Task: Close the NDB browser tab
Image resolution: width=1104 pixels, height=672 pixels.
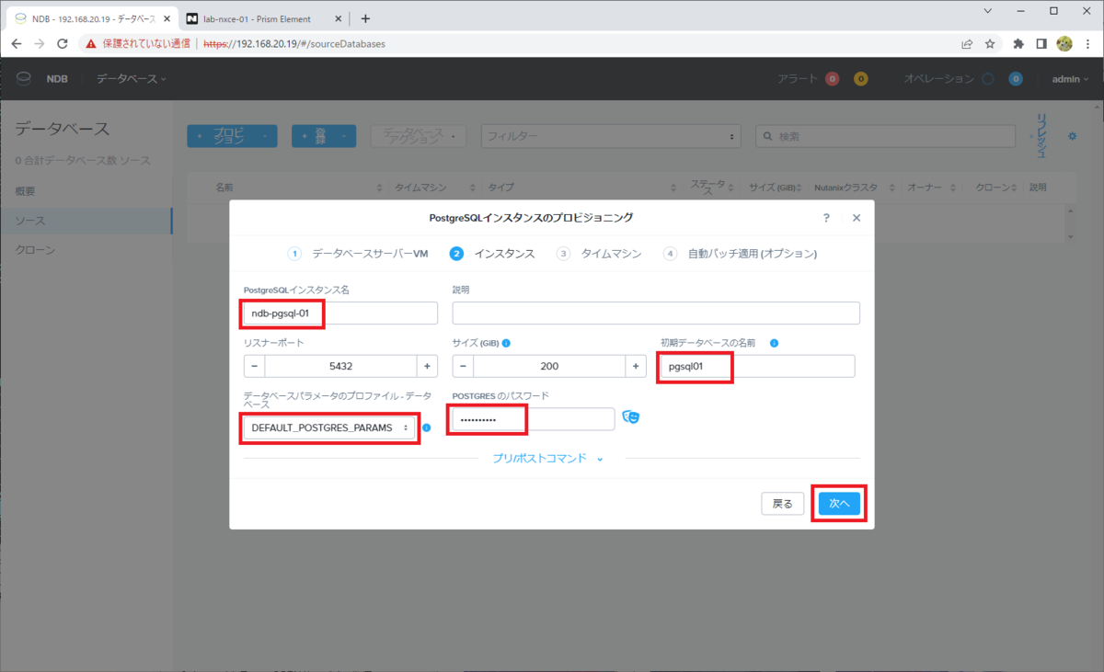Action: pyautogui.click(x=166, y=18)
